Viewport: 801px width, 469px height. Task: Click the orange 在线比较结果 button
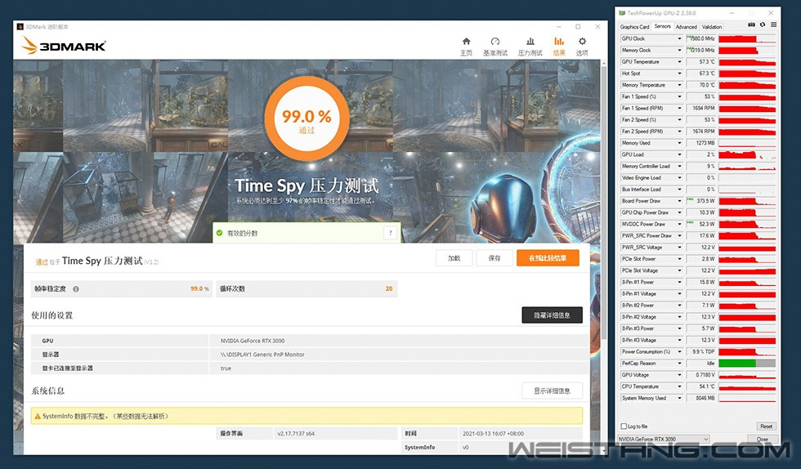548,258
